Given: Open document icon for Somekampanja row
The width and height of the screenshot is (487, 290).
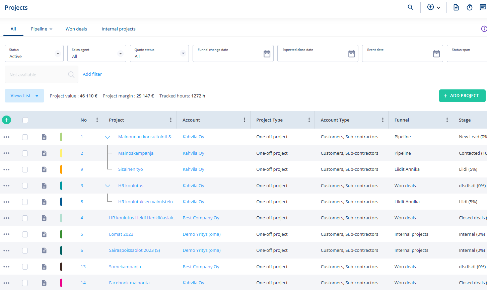Looking at the screenshot, I should point(44,267).
